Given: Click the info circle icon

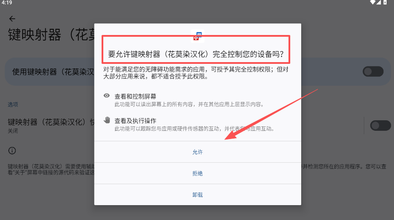Looking at the screenshot, I should click(12, 151).
